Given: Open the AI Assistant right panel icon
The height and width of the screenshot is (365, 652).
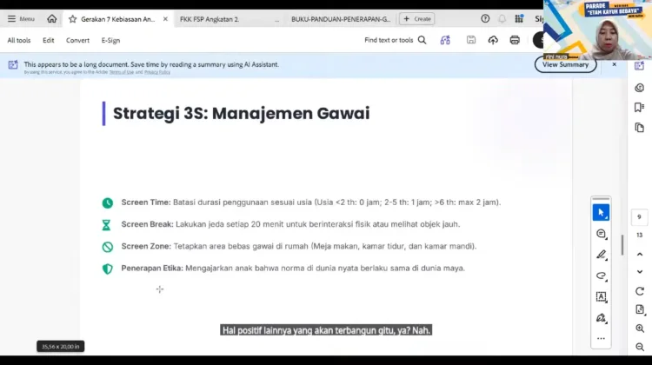Looking at the screenshot, I should coord(640,66).
